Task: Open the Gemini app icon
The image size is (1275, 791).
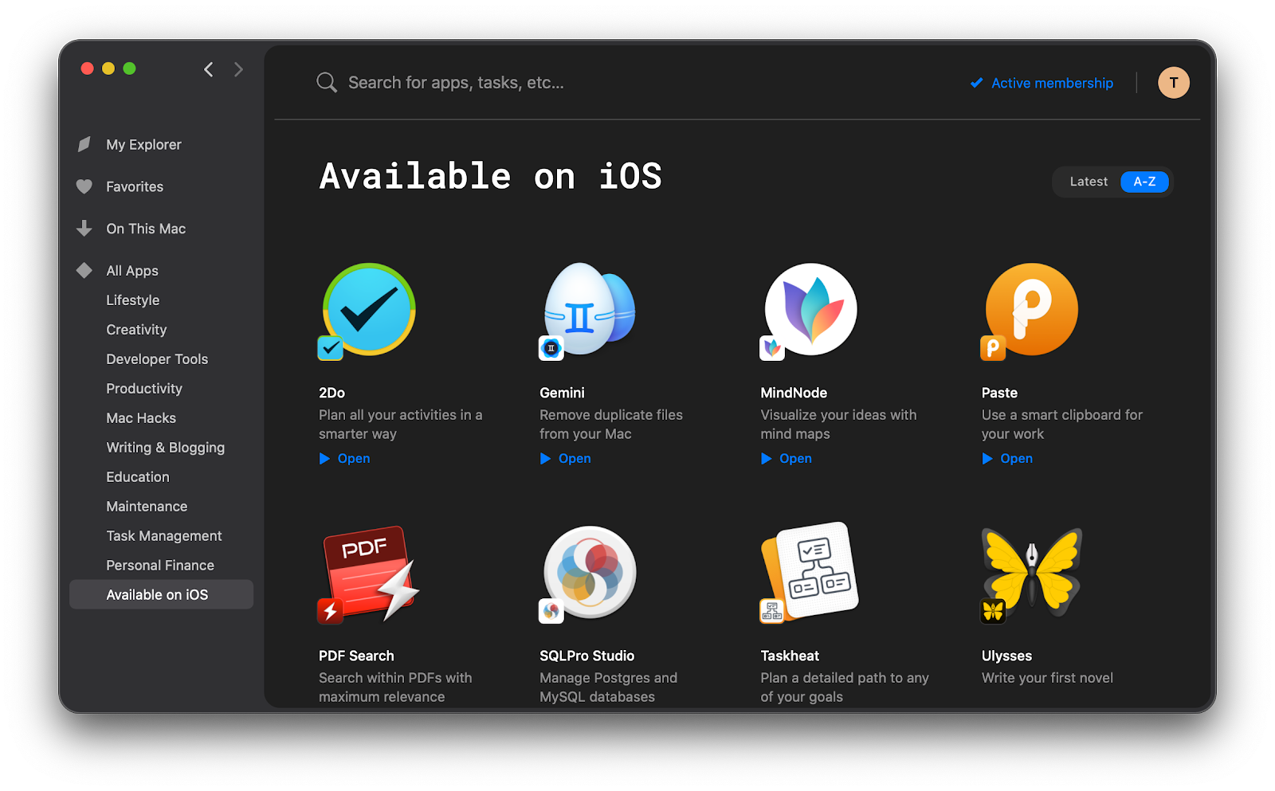Action: coord(589,310)
